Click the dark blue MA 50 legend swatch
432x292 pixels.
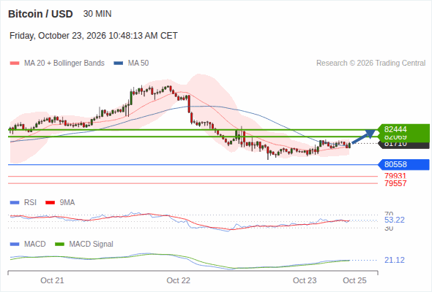(119, 64)
